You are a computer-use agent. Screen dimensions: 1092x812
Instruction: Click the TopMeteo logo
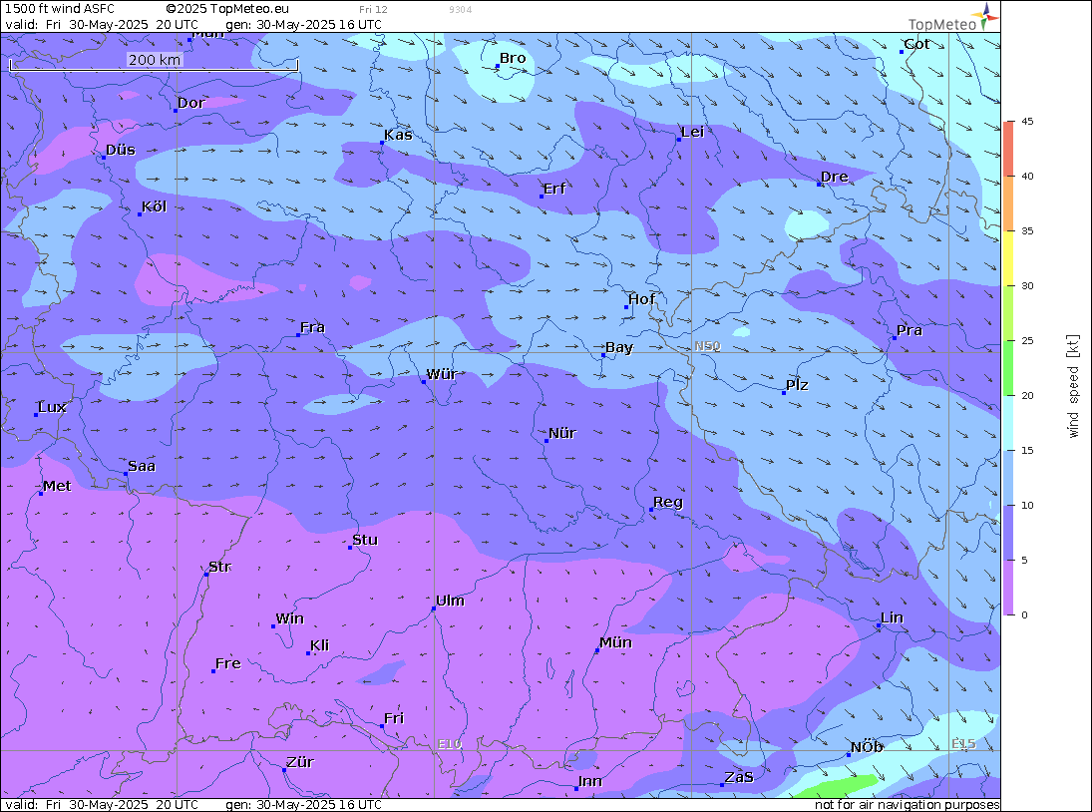click(x=953, y=18)
